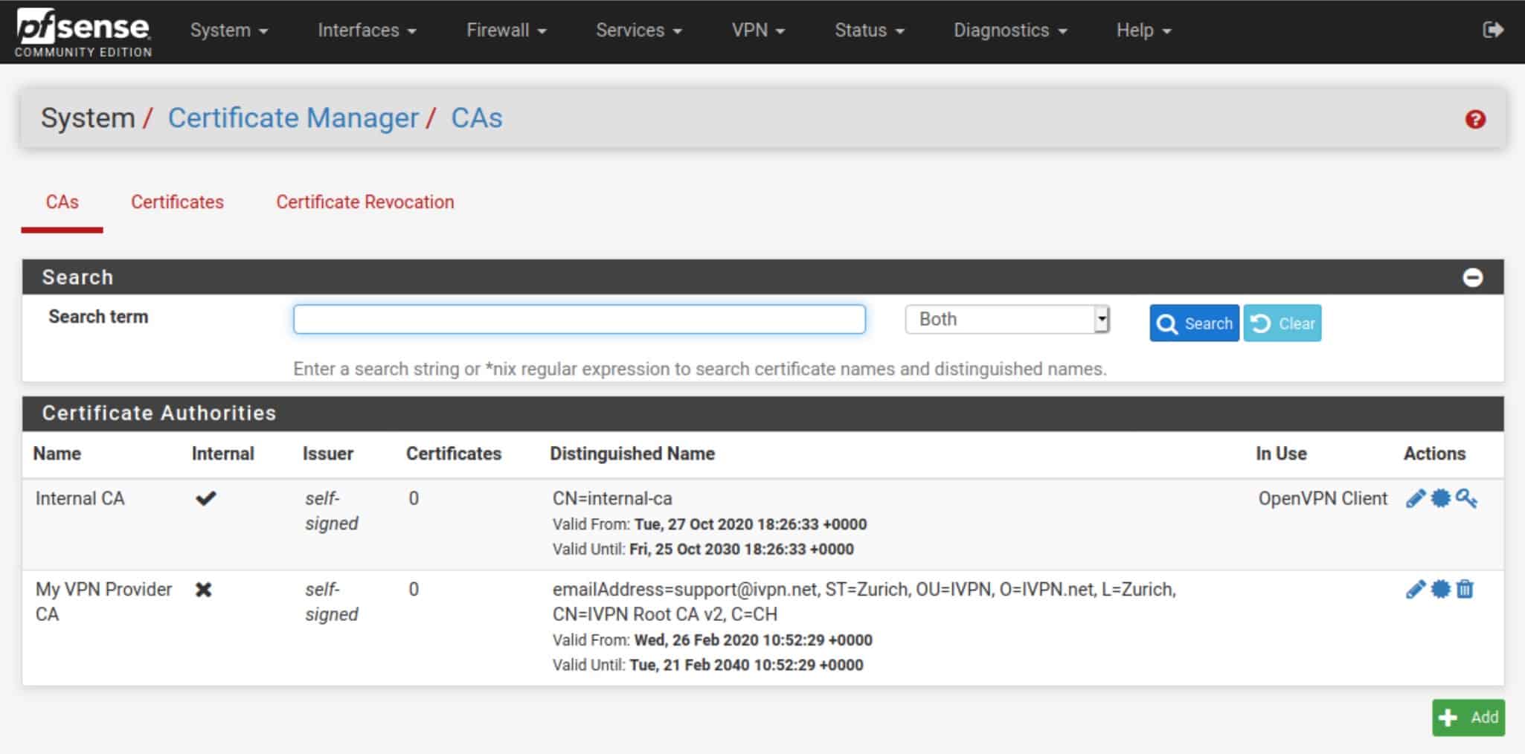The height and width of the screenshot is (754, 1525).
Task: Click the Clear button
Action: 1282,323
